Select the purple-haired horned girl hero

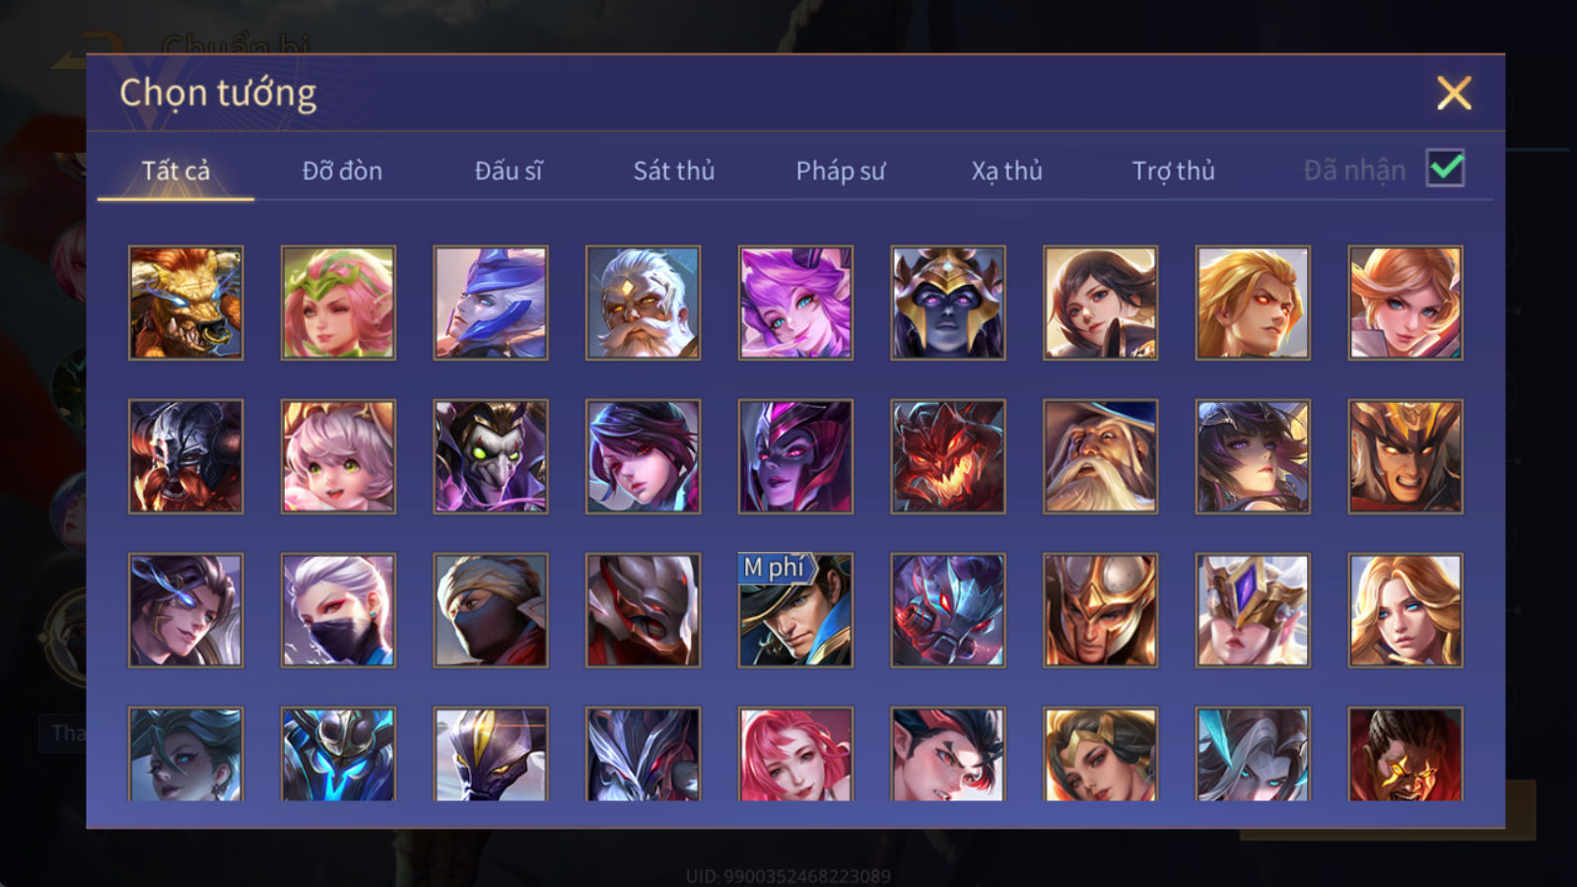point(795,303)
